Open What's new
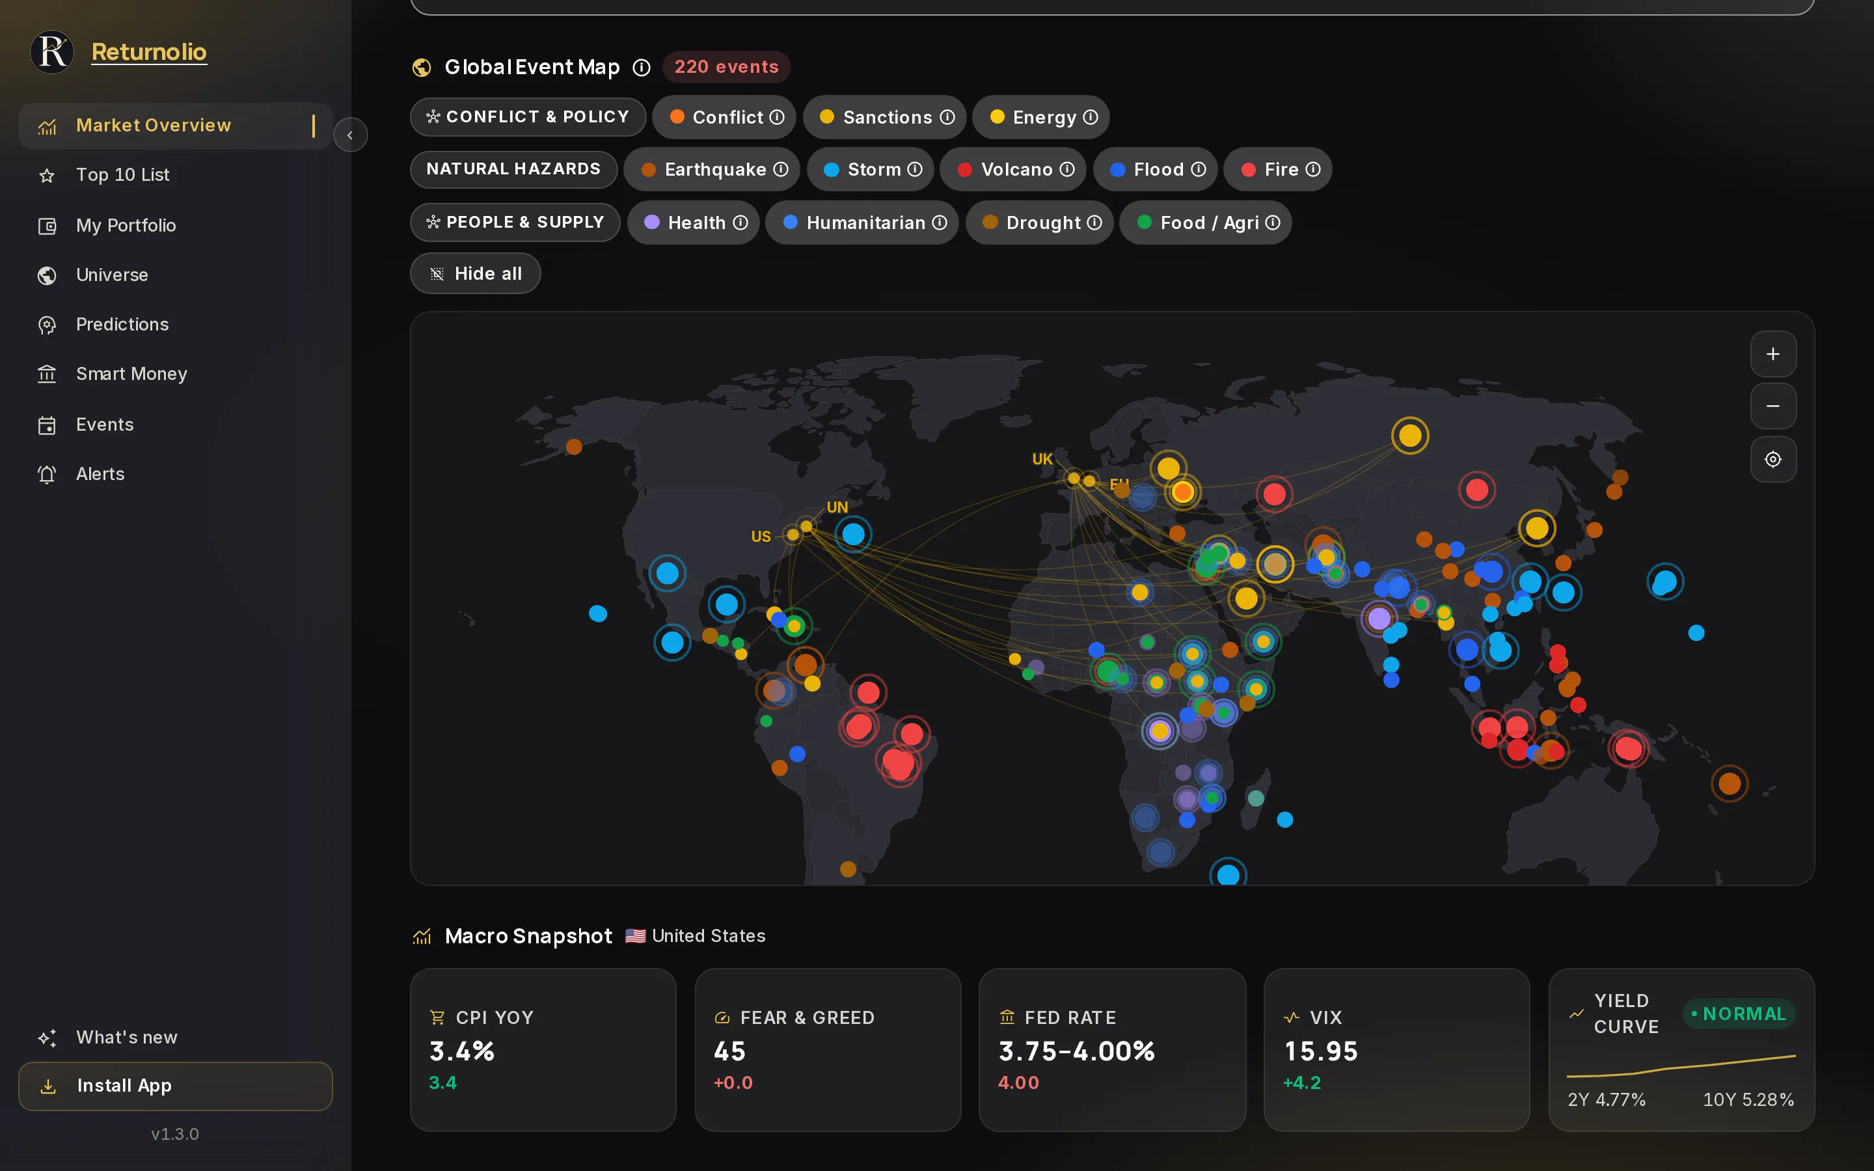 [175, 1037]
